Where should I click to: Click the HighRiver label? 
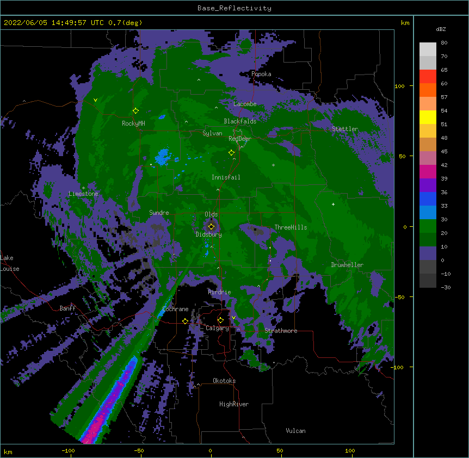(x=234, y=404)
